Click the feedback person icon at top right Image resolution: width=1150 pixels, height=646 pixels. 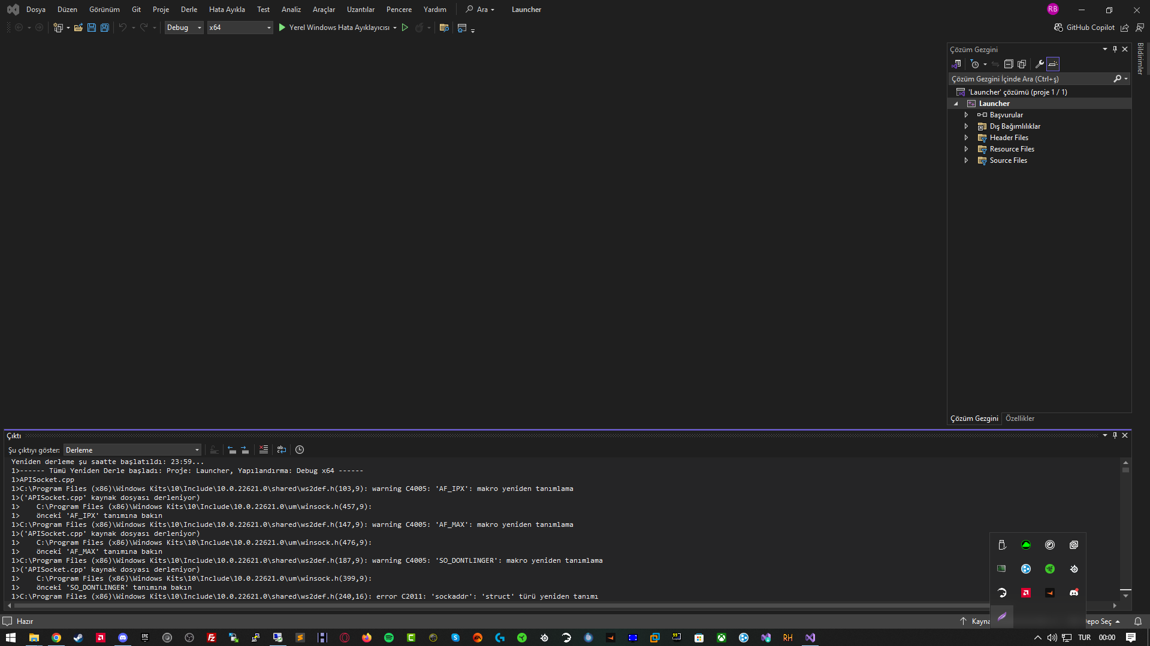(1140, 28)
